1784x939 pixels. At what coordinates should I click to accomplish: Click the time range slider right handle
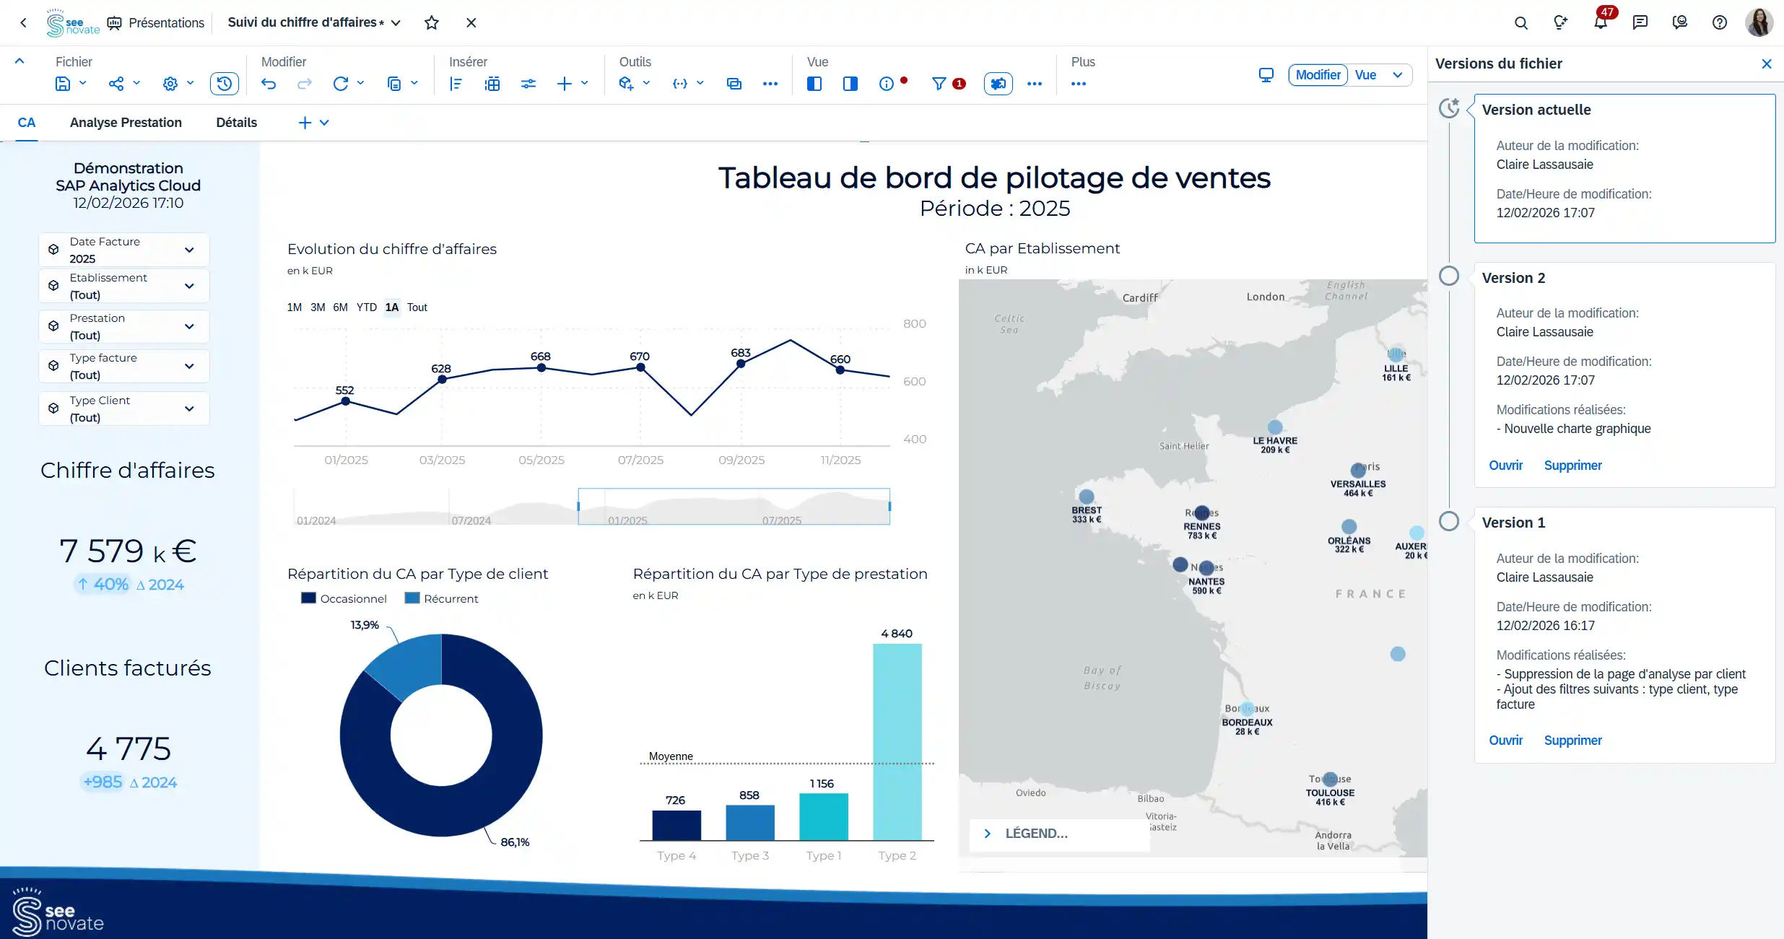point(889,507)
